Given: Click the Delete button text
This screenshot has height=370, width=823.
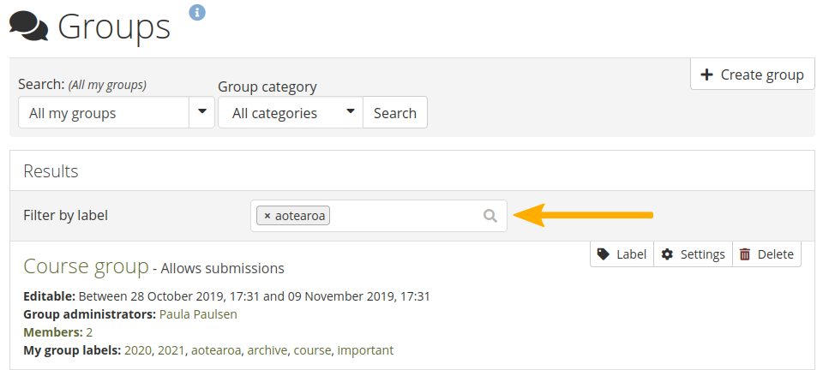Looking at the screenshot, I should click(775, 254).
